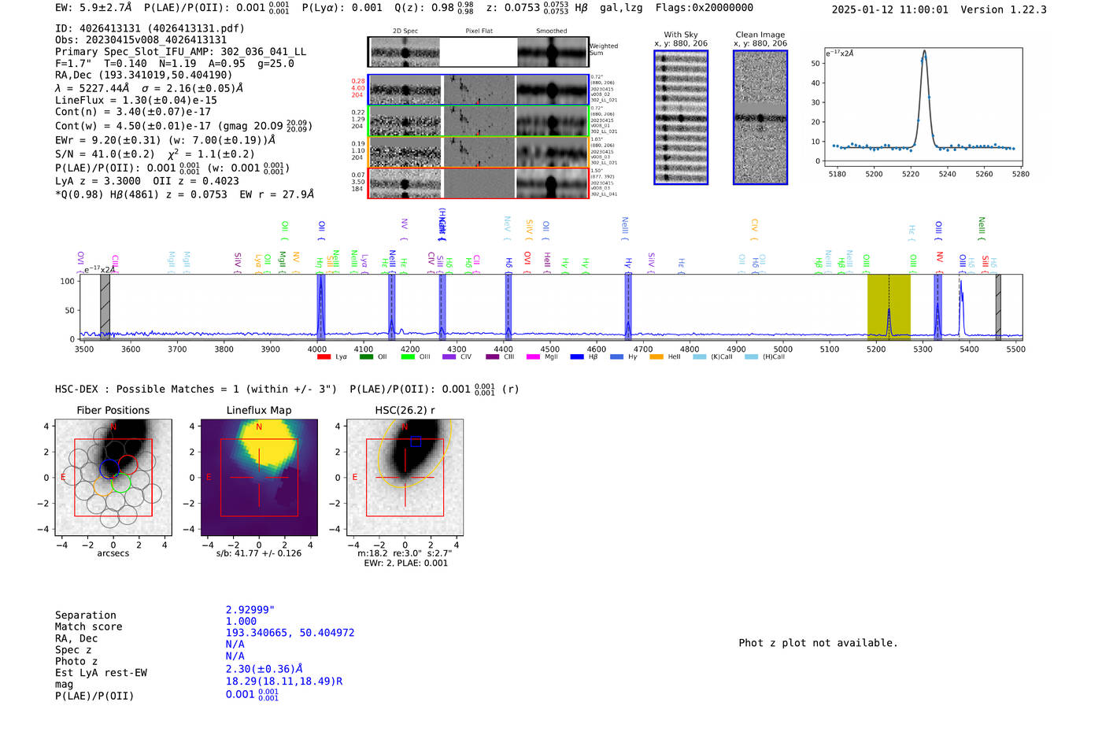Click the 2D Spec column header

[405, 31]
